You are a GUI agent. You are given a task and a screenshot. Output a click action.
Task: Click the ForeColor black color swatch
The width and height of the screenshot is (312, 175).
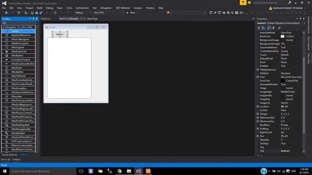click(x=282, y=81)
